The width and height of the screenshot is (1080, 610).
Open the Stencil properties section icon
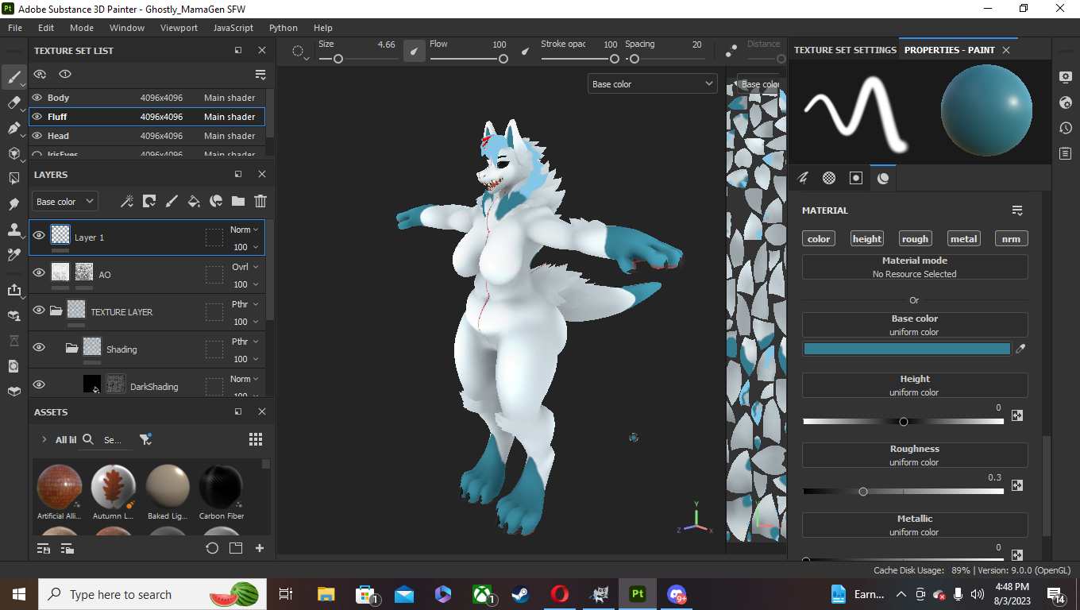(x=856, y=178)
